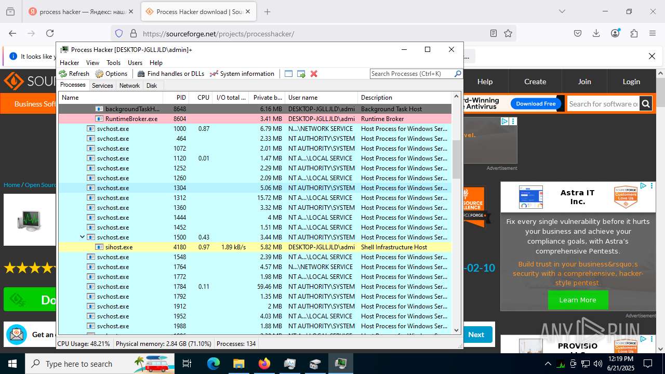Open a new browser tab
The height and width of the screenshot is (374, 665).
click(x=267, y=11)
